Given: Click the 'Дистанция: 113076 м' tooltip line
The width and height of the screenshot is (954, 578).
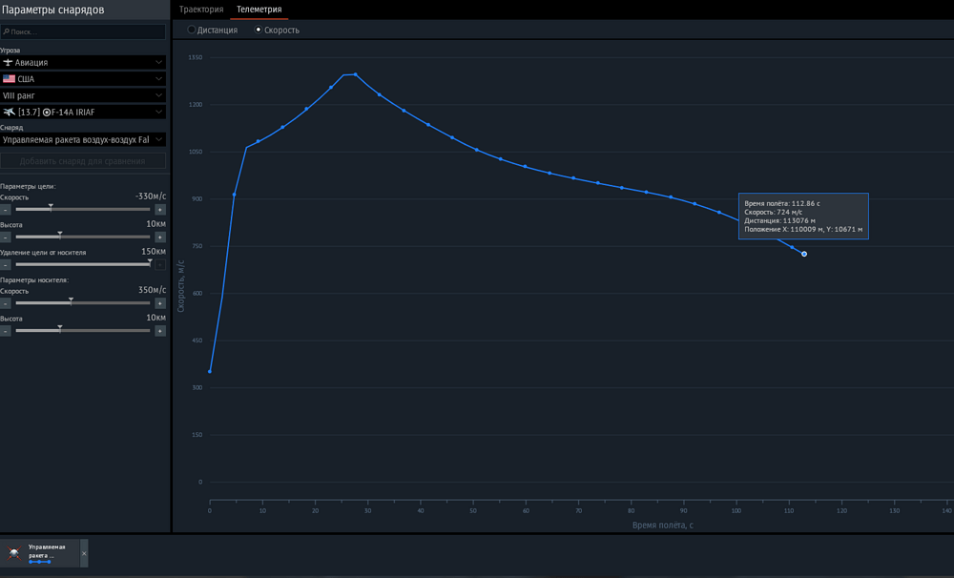Looking at the screenshot, I should 780,220.
